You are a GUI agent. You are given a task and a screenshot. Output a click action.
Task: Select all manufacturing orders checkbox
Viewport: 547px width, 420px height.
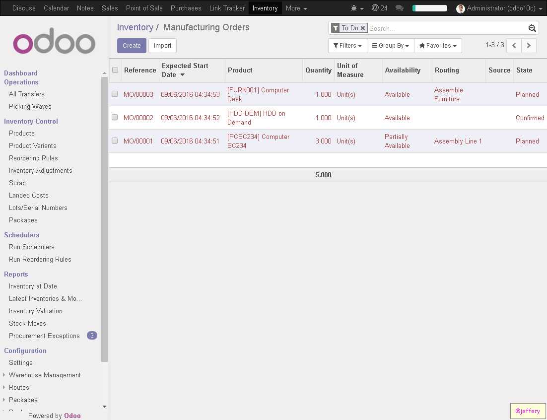115,70
